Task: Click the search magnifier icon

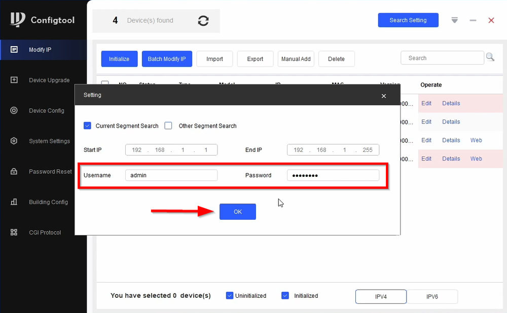Action: click(490, 57)
